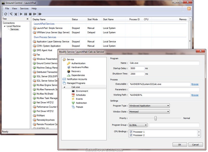Image resolution: width=208 pixels, height=152 pixels.
Task: Click the Startup Delay input field
Action: click(x=137, y=68)
